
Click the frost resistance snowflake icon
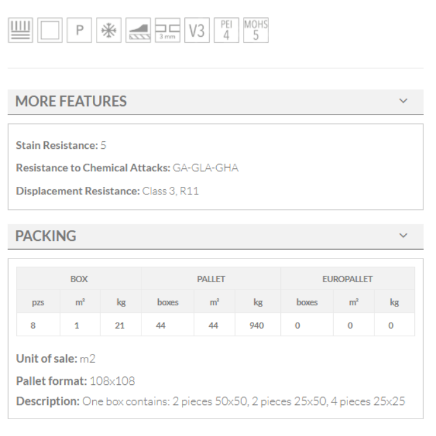point(108,31)
